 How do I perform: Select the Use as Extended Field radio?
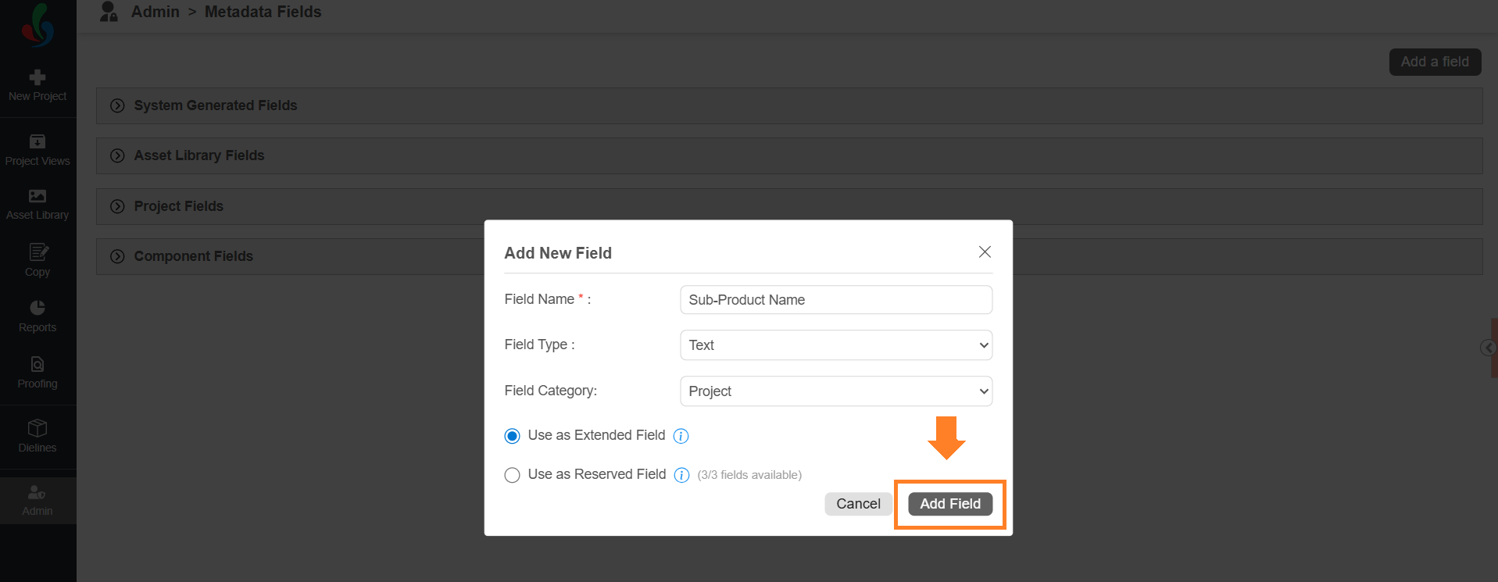point(513,436)
